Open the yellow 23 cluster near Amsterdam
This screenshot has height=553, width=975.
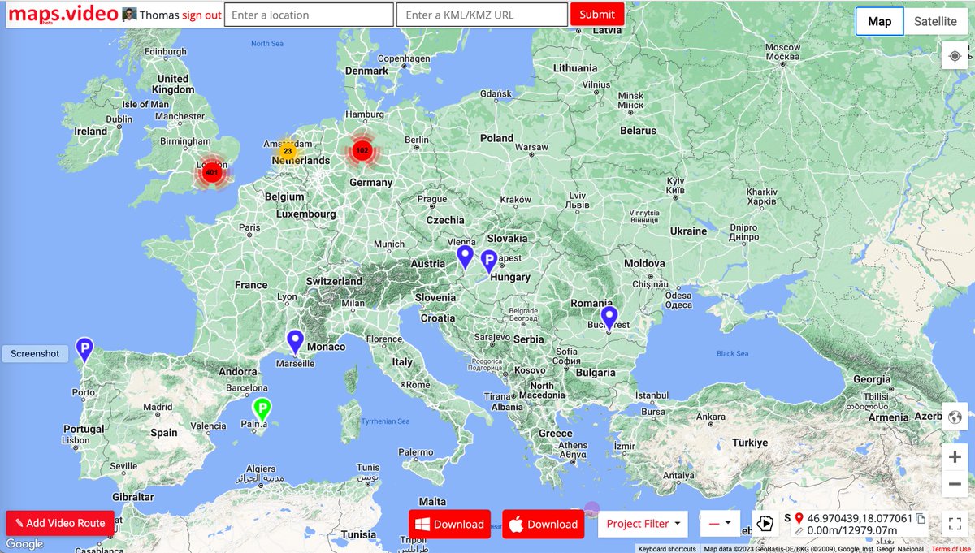click(287, 151)
